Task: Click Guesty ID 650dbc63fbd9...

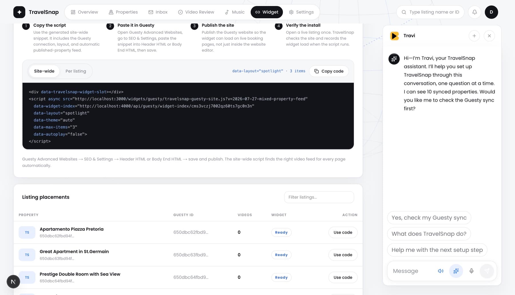Action: point(191,255)
